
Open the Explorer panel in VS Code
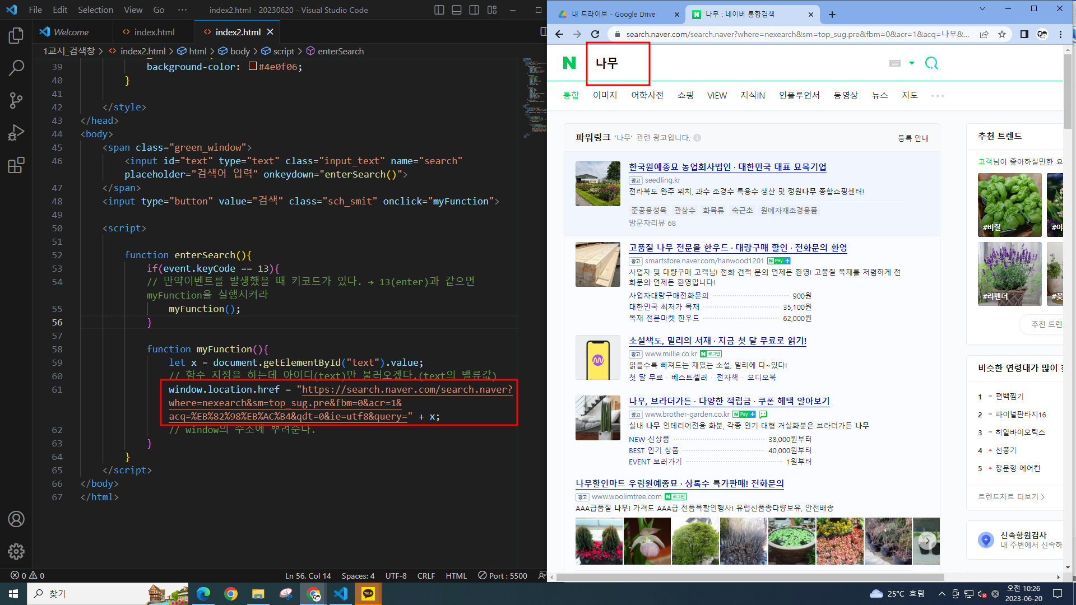pyautogui.click(x=16, y=36)
